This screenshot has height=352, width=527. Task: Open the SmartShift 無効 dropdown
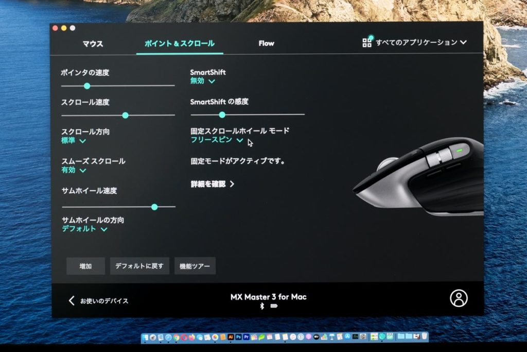click(203, 81)
